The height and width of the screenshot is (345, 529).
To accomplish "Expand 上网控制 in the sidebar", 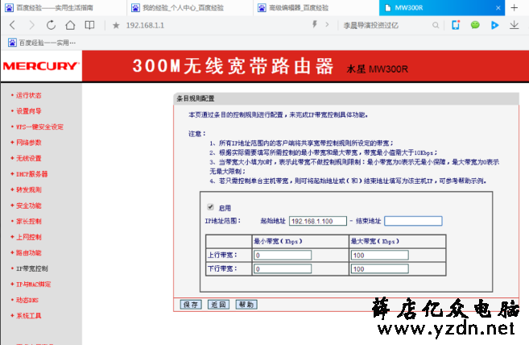I will 28,237.
